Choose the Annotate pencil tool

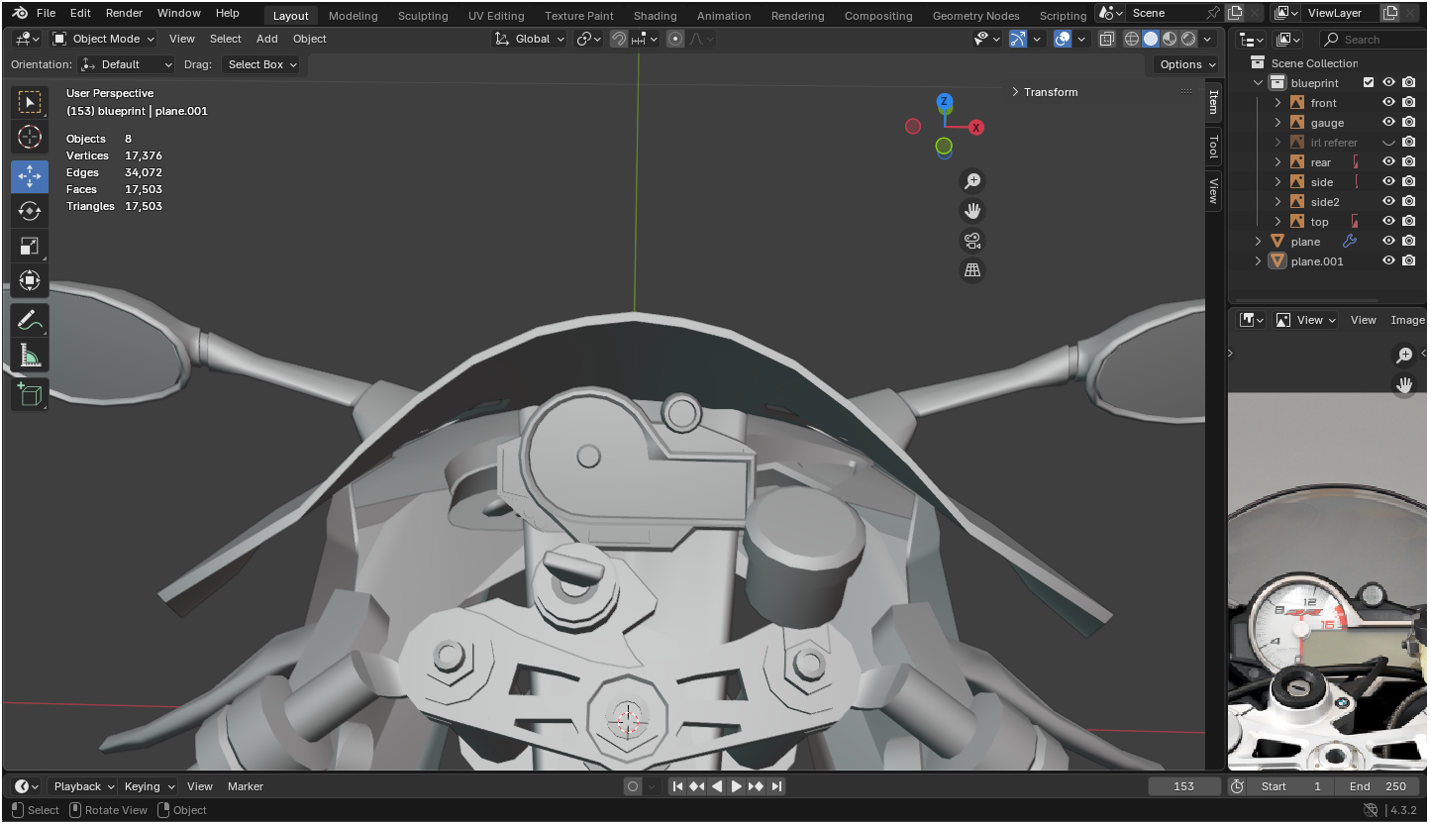click(x=30, y=320)
